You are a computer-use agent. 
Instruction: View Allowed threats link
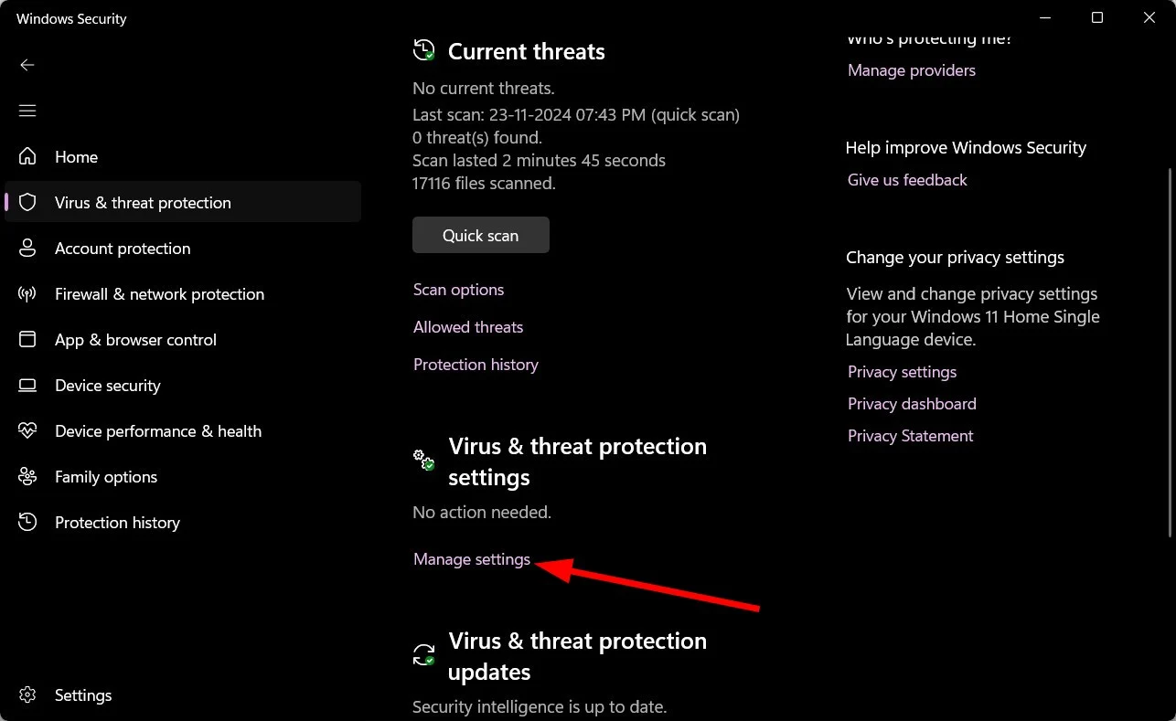click(468, 327)
